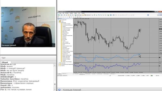Expand the Скрипты node in Navigator
The image size is (162, 91).
pos(58,66)
